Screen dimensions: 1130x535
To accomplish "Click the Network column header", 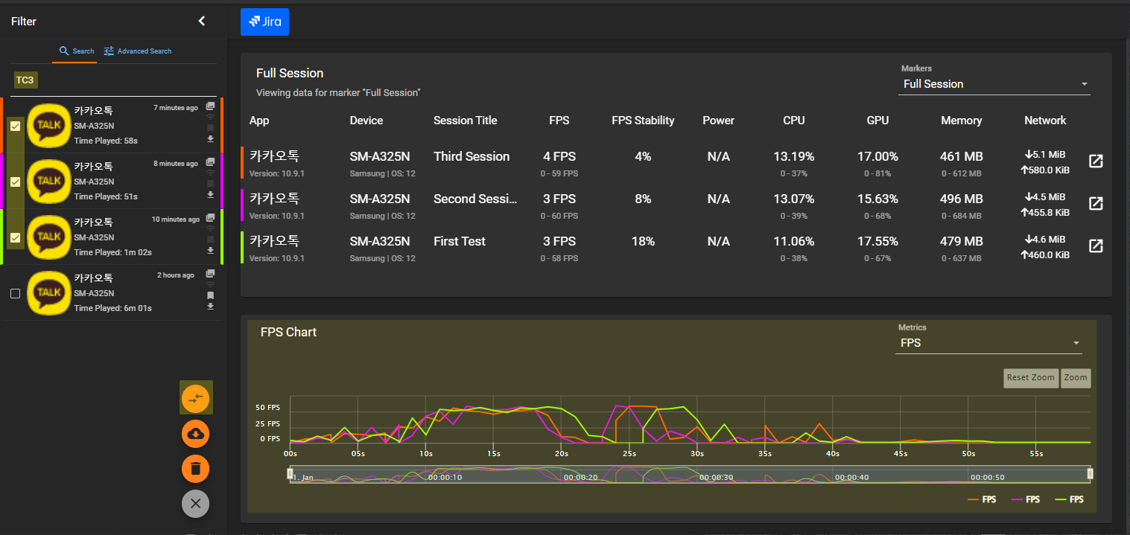I will coord(1045,121).
